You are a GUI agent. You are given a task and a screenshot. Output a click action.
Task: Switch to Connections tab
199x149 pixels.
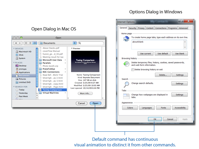161,28
